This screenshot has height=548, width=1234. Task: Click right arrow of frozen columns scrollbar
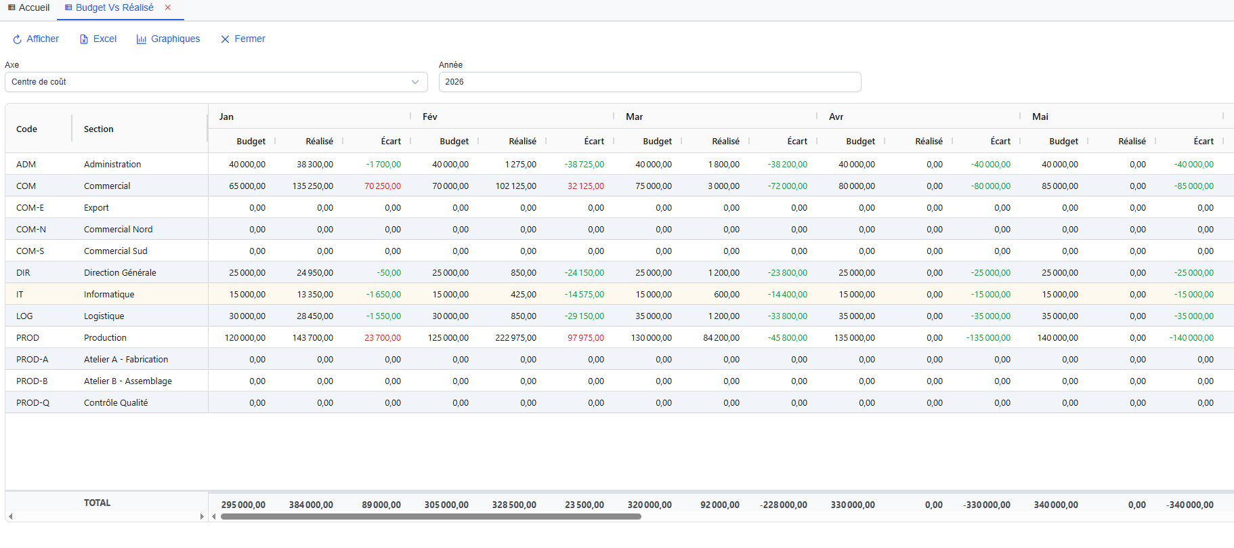(202, 516)
